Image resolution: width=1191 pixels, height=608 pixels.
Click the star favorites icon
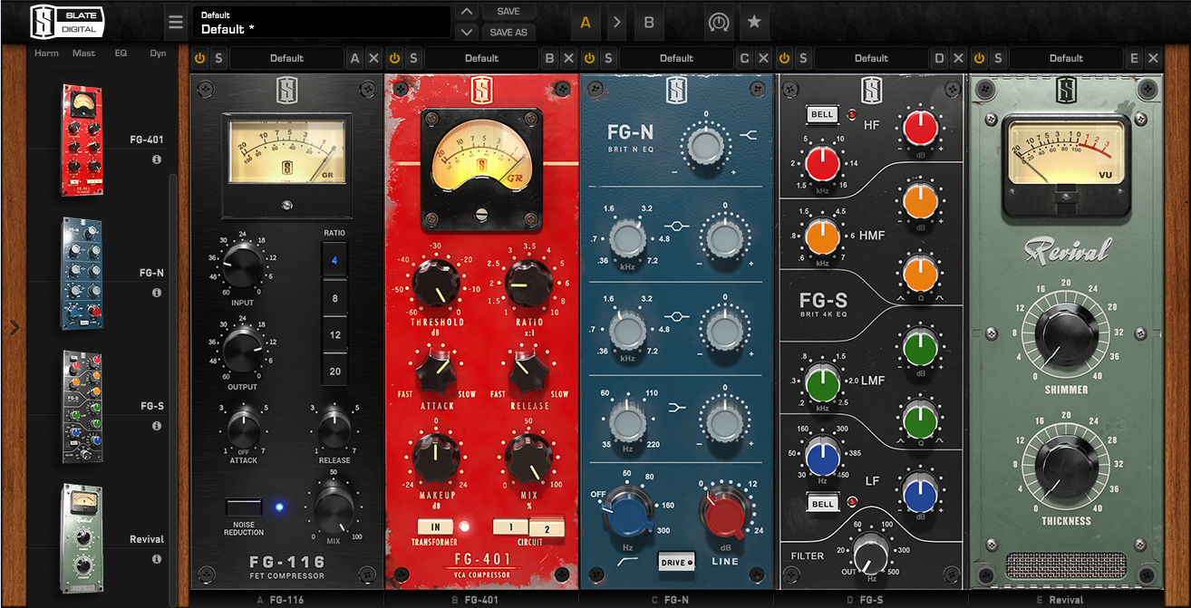point(754,22)
